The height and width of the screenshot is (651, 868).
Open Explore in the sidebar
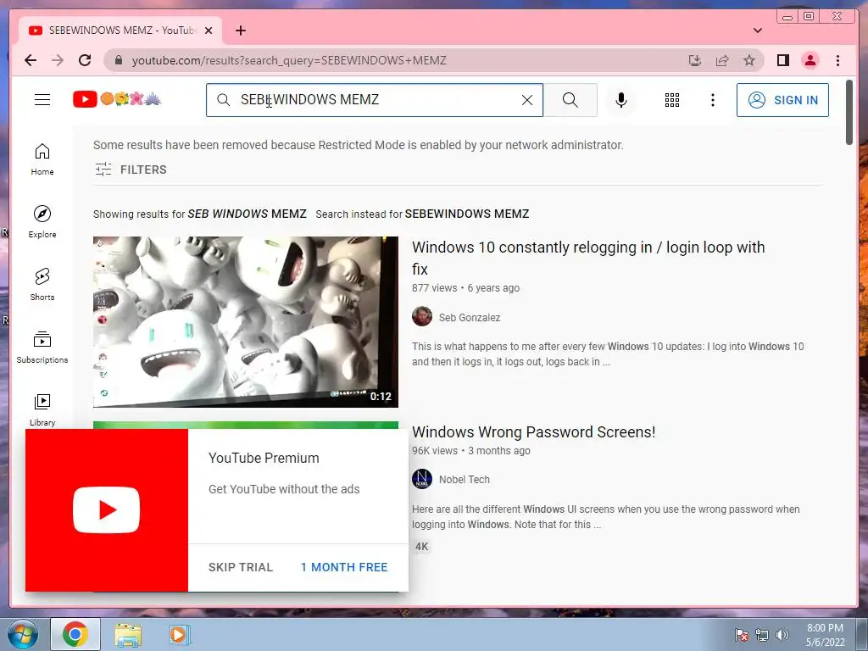[42, 222]
